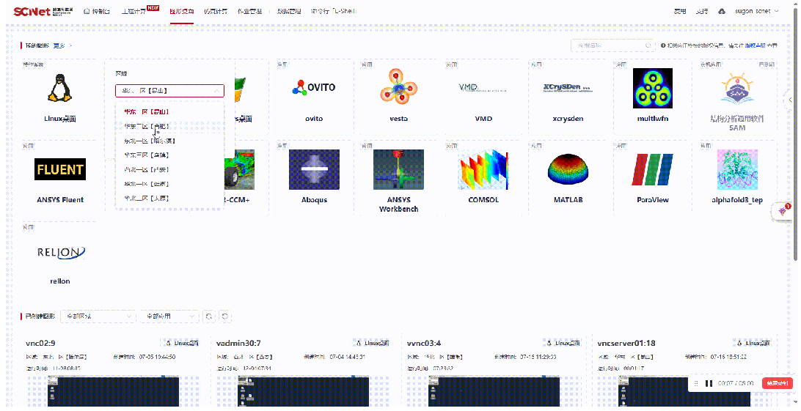
Task: Launch the MATLAB app icon
Action: tap(568, 169)
